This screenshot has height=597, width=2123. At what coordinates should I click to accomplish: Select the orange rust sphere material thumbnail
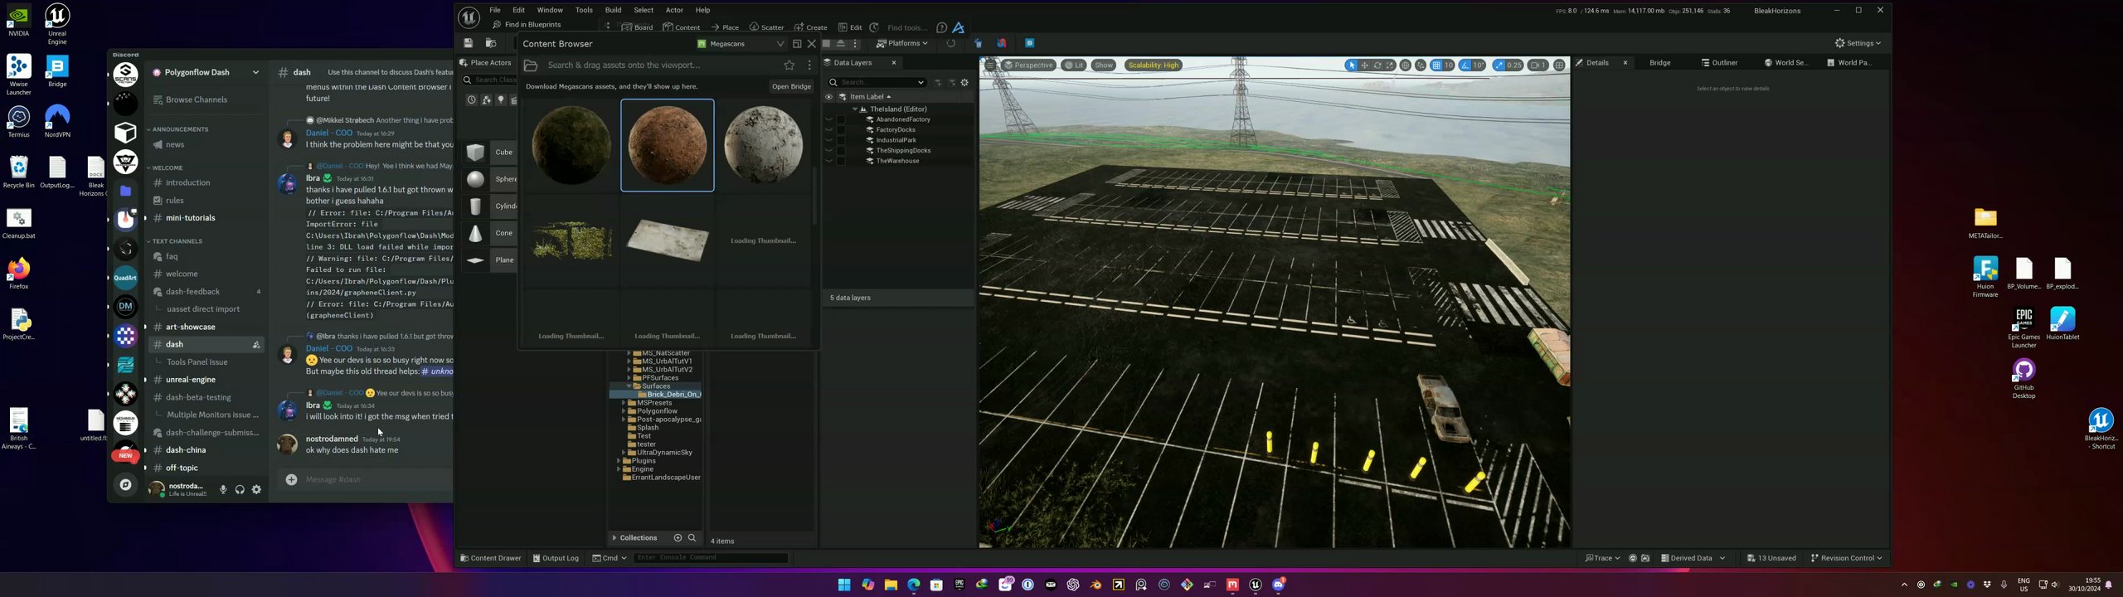tap(668, 145)
